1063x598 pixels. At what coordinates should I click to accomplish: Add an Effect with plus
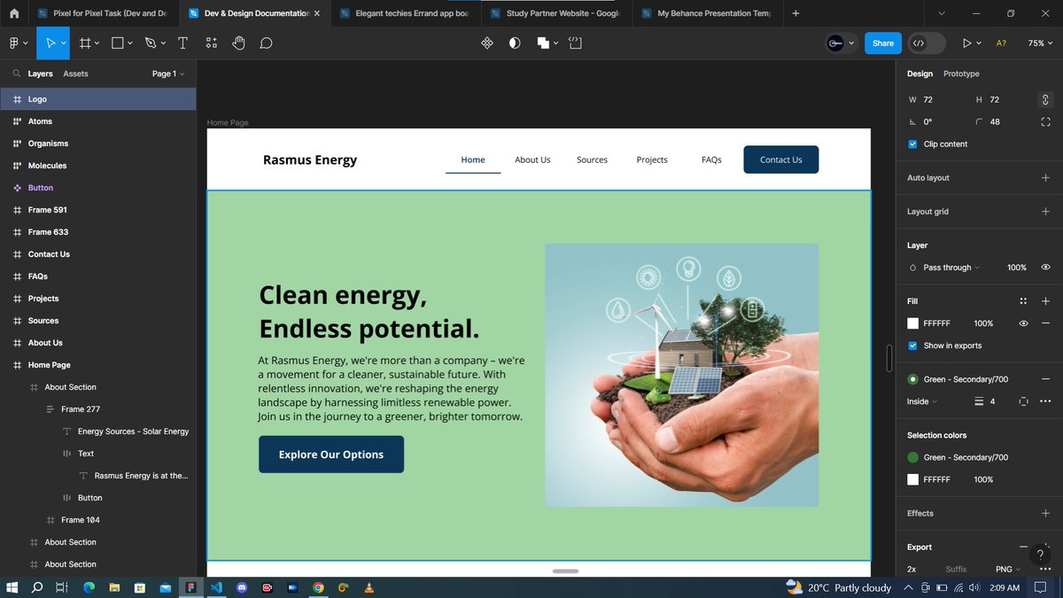pos(1045,513)
